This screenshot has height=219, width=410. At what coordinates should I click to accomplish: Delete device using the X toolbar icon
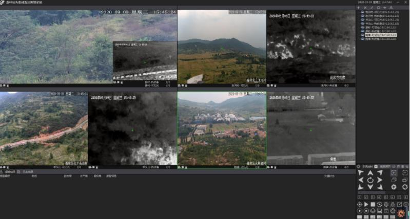[365, 8]
